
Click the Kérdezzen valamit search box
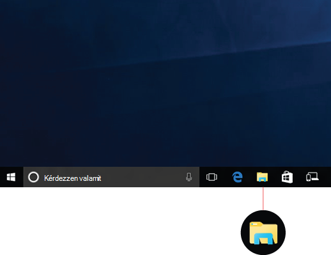111,177
